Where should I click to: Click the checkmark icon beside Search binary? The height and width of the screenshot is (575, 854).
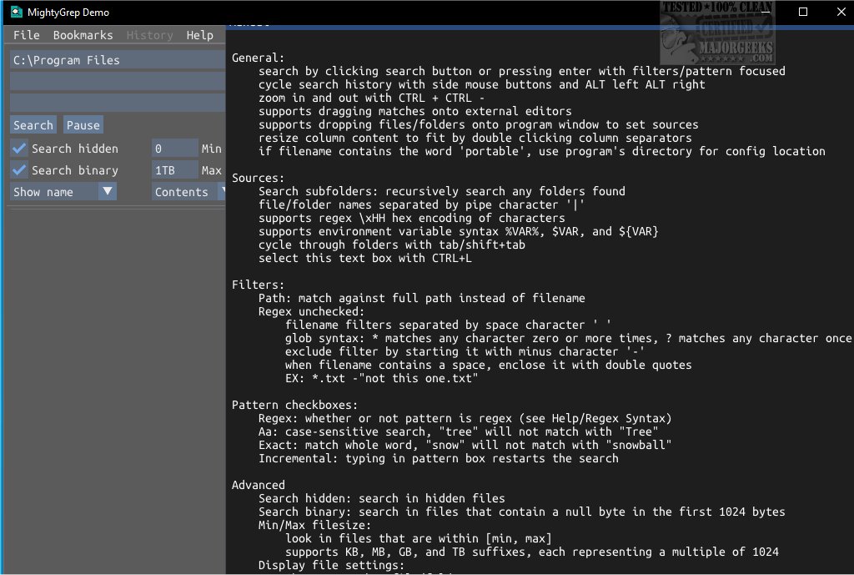pos(19,169)
